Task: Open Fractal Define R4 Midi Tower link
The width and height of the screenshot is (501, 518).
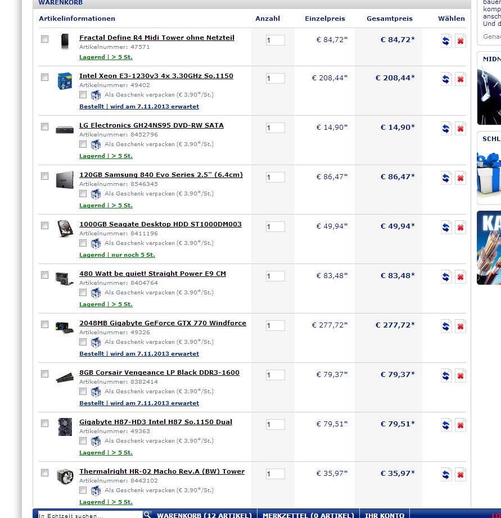Action: click(x=157, y=38)
